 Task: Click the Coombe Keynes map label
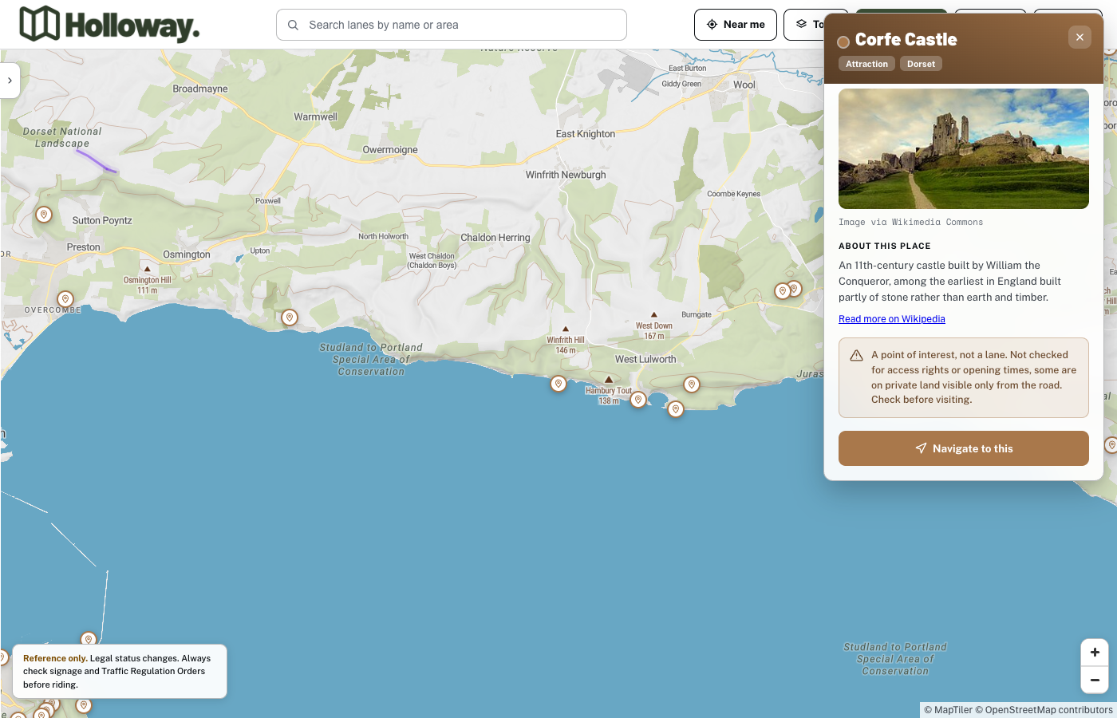tap(734, 194)
